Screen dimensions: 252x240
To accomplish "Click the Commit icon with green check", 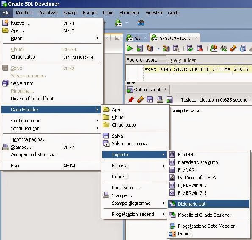I will pos(190,48).
